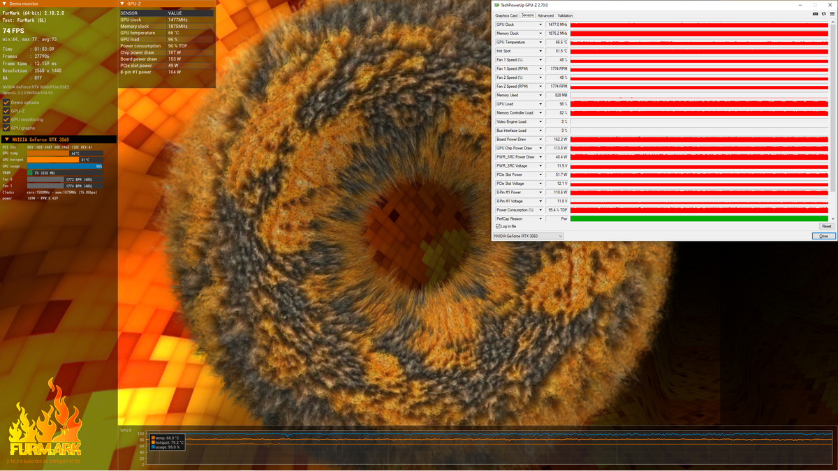838x471 pixels.
Task: Open the PerfCap Reason dropdown
Action: click(540, 219)
